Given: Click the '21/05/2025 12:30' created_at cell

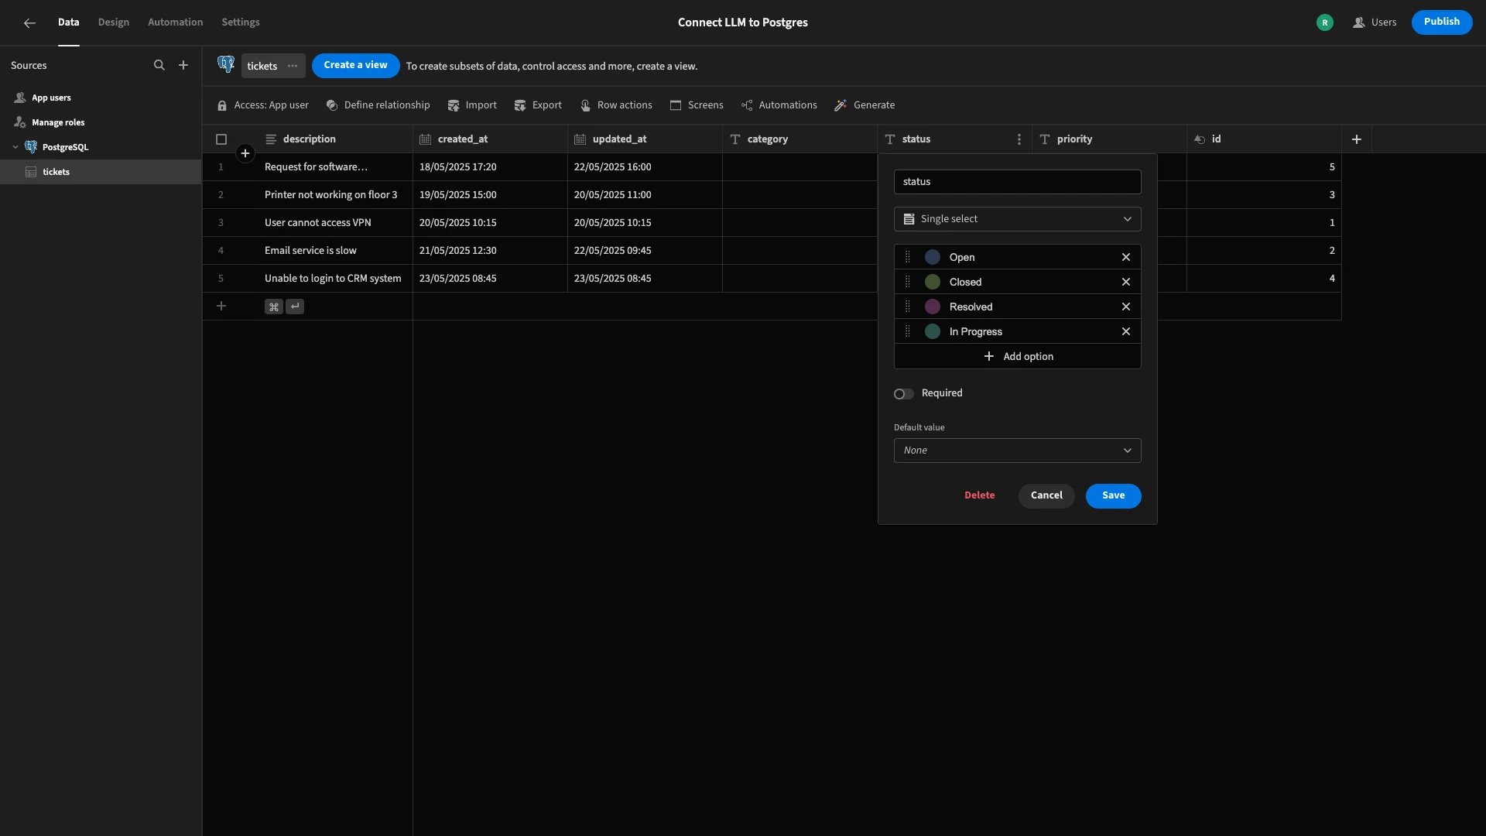Looking at the screenshot, I should click(490, 251).
